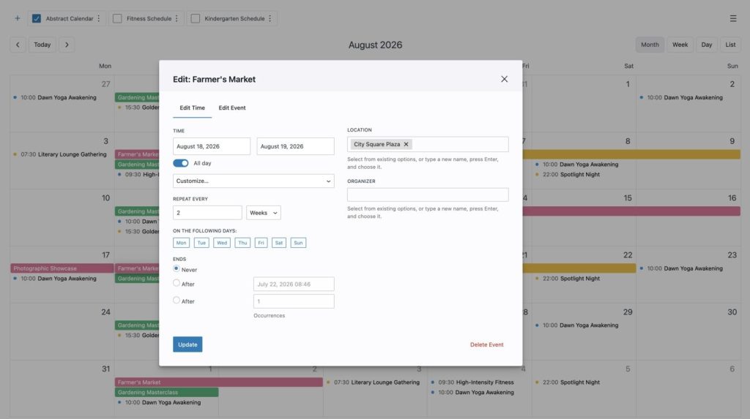Image resolution: width=750 pixels, height=419 pixels.
Task: Switch to Edit Time tab
Action: pyautogui.click(x=193, y=108)
